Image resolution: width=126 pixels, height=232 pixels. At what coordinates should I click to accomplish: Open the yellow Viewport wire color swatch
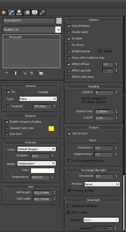51,129
